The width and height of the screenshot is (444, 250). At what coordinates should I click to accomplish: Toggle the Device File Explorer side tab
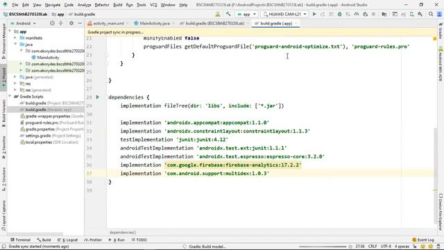441,212
